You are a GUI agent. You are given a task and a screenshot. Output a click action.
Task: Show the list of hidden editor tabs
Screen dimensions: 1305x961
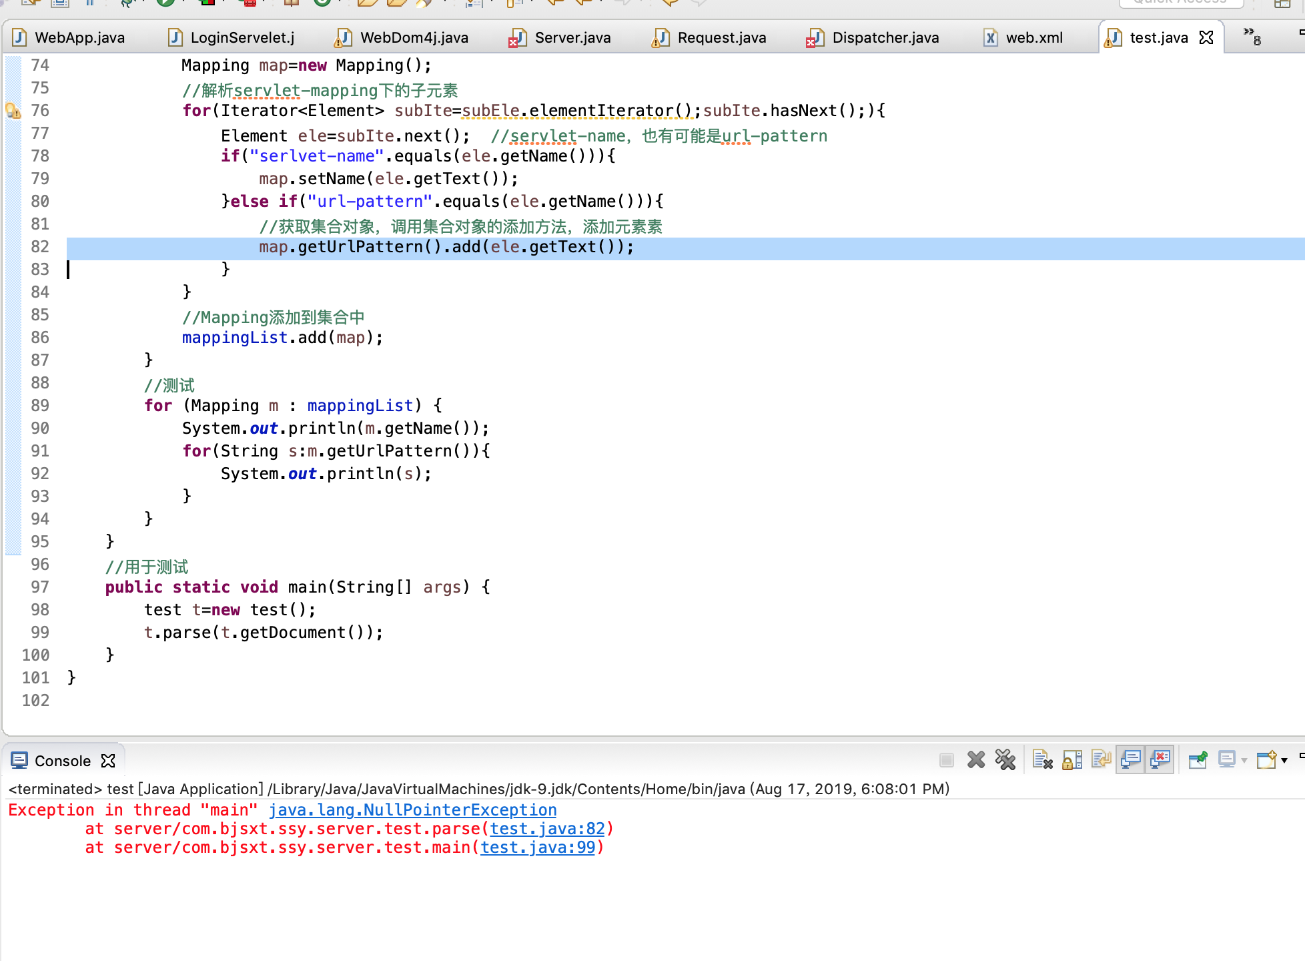click(1252, 36)
